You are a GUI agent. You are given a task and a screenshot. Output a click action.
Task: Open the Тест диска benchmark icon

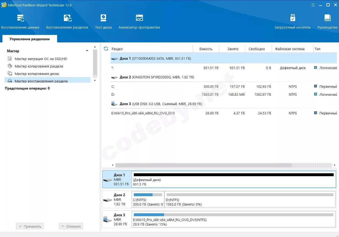pos(103,18)
